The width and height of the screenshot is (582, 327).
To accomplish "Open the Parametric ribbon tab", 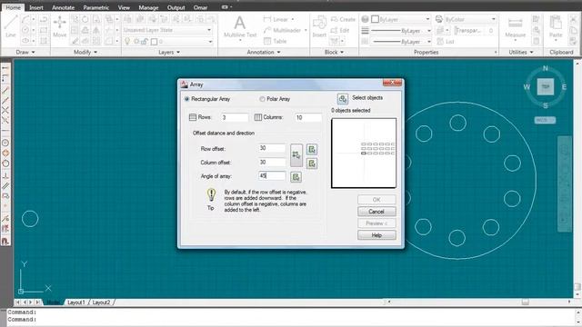I will (x=96, y=7).
